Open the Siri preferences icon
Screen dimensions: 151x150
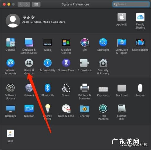[x=85, y=42]
